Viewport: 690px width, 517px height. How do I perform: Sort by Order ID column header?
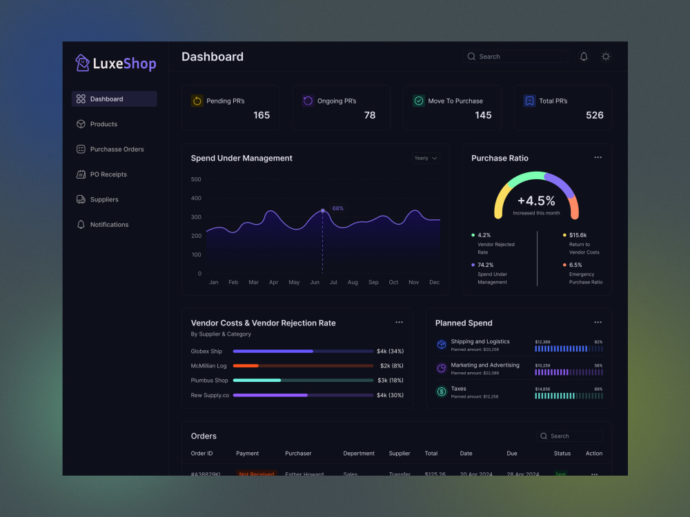coord(201,454)
